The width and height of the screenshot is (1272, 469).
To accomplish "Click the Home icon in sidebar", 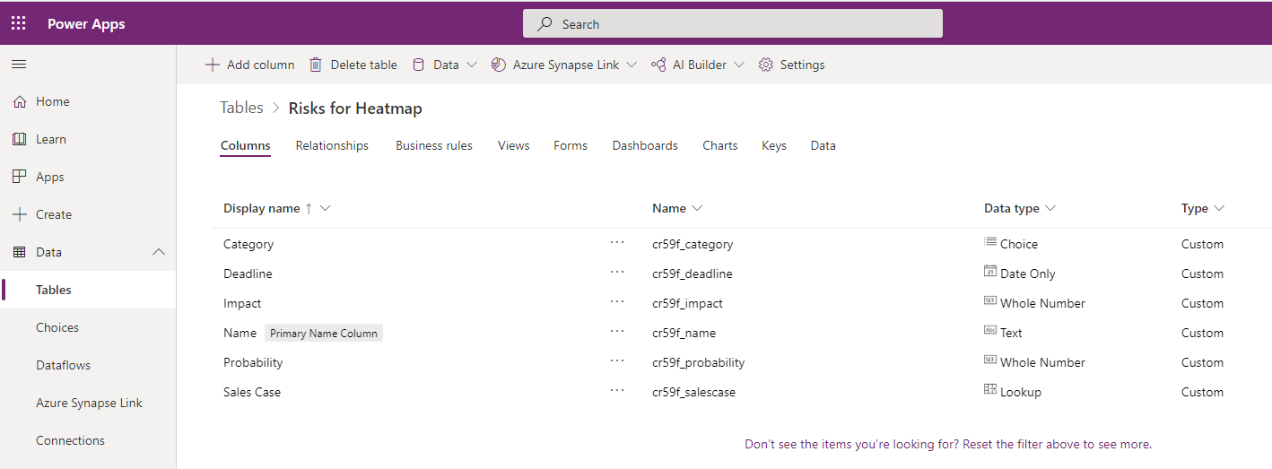I will [x=20, y=101].
